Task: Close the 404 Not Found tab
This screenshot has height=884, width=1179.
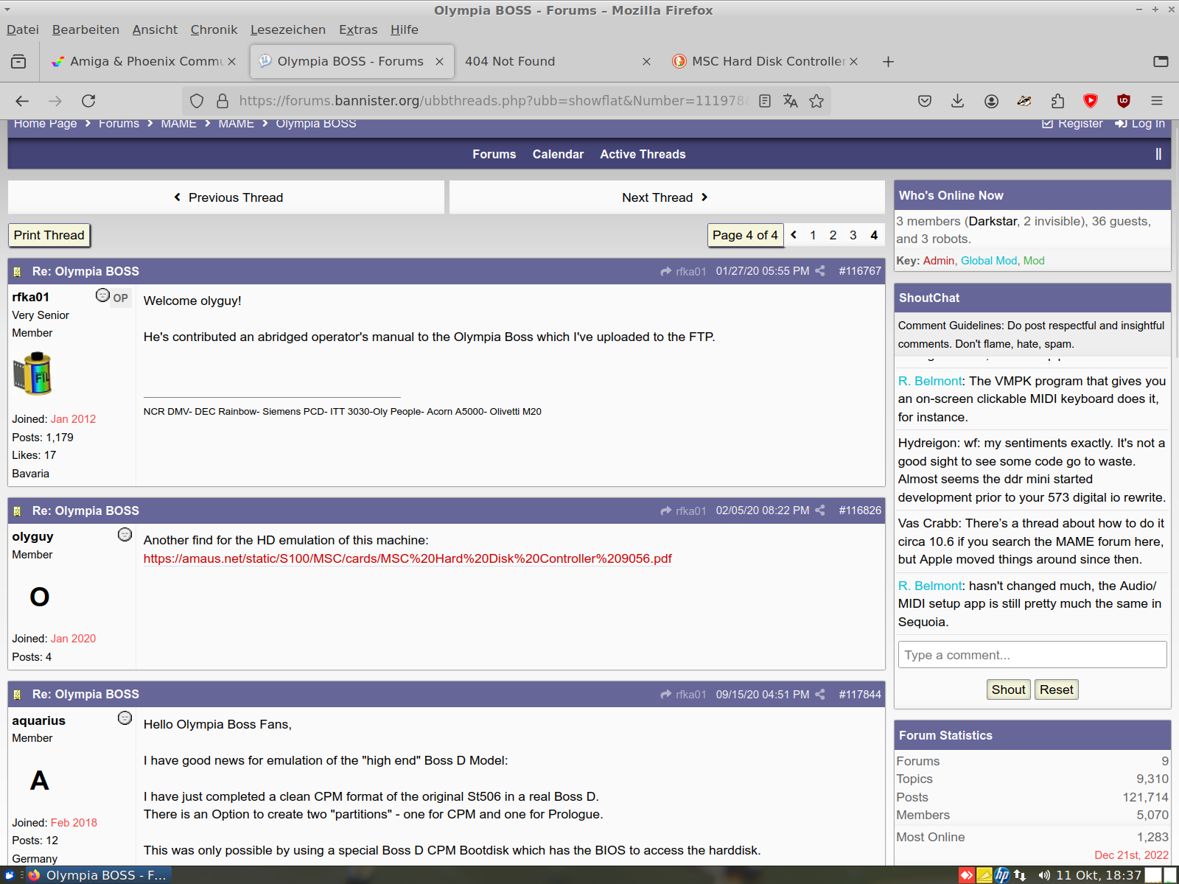Action: click(646, 61)
